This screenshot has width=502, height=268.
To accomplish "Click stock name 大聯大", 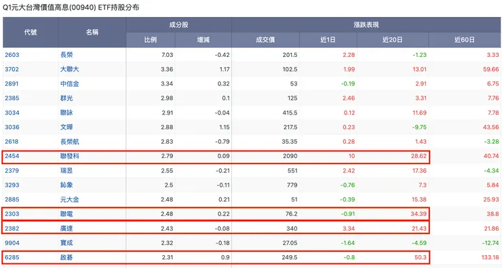I will [69, 69].
